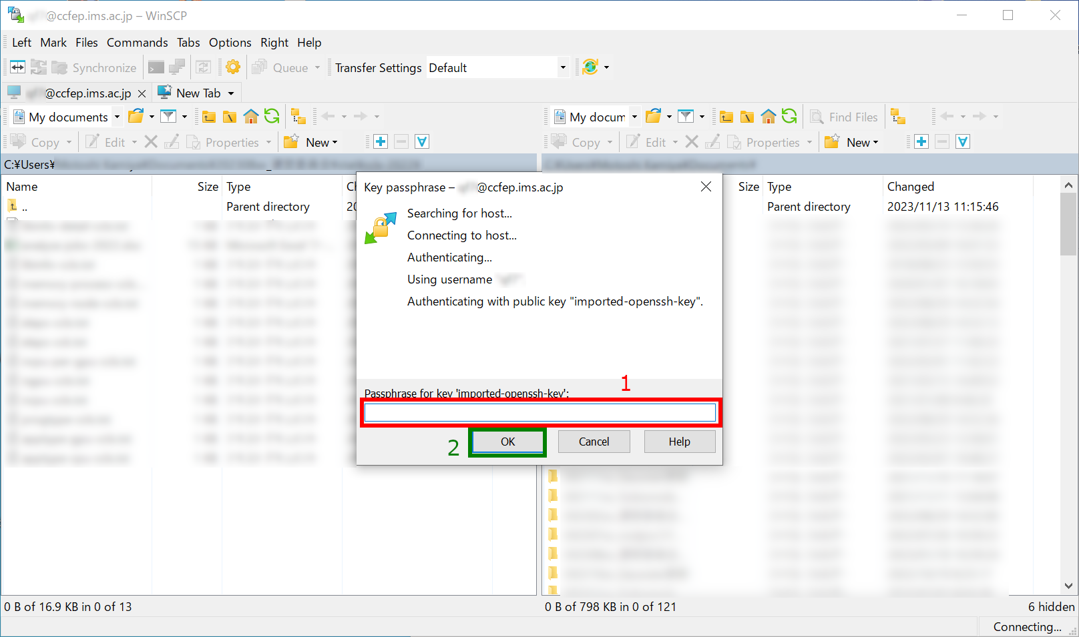Open the Files menu
Viewport: 1079px width, 637px height.
pos(87,42)
